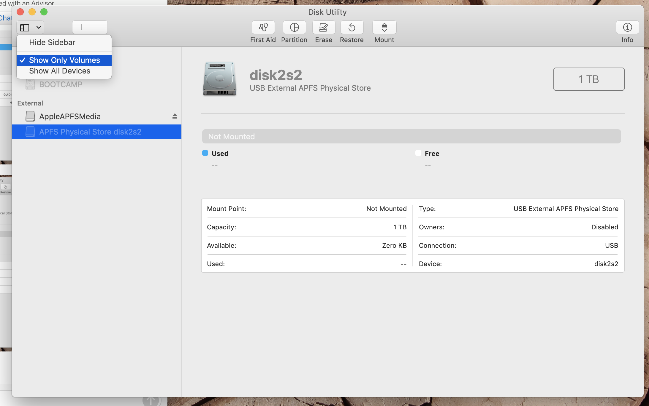Image resolution: width=649 pixels, height=406 pixels.
Task: Click the blue Used color indicator
Action: coord(205,153)
